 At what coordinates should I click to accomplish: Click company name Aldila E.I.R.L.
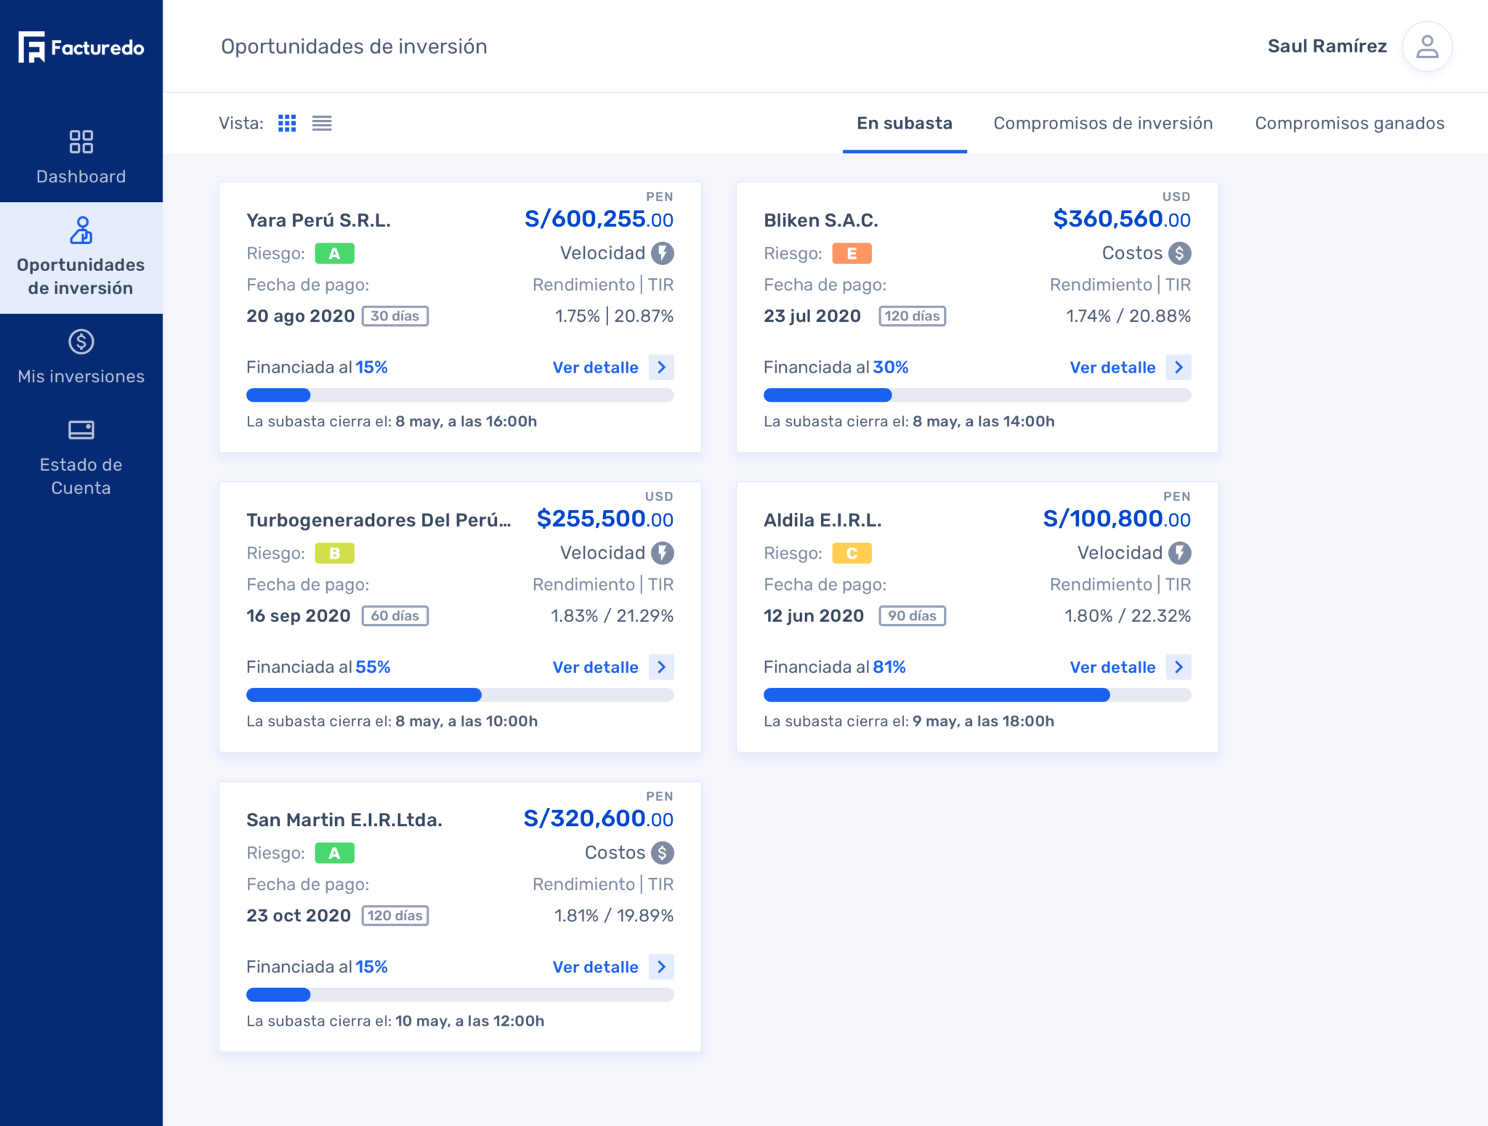tap(822, 520)
